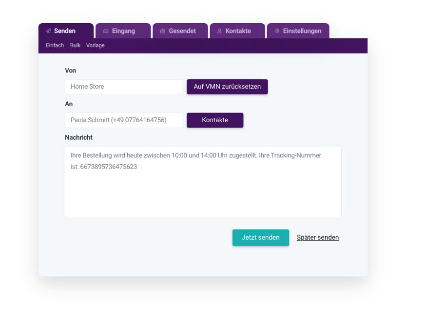Select the Einfach sub-menu option

pos(55,45)
